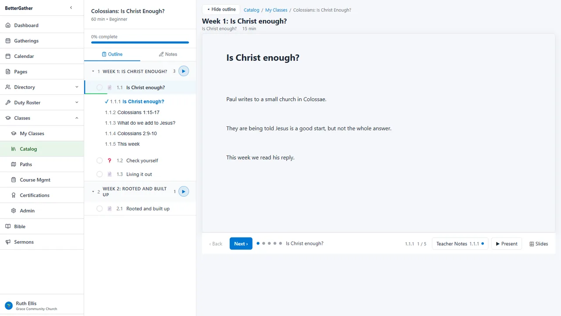Open the Bible book icon
This screenshot has width=561, height=316.
pyautogui.click(x=8, y=226)
